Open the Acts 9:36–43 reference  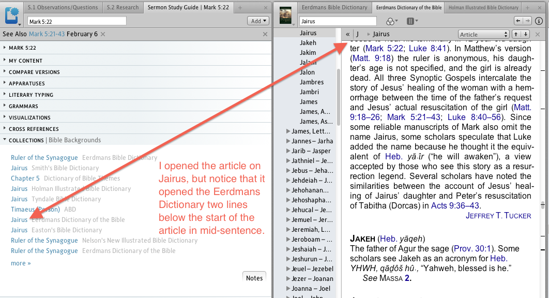click(455, 205)
